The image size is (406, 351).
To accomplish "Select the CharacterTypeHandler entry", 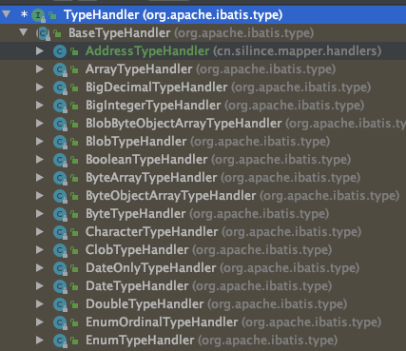I will 203,232.
